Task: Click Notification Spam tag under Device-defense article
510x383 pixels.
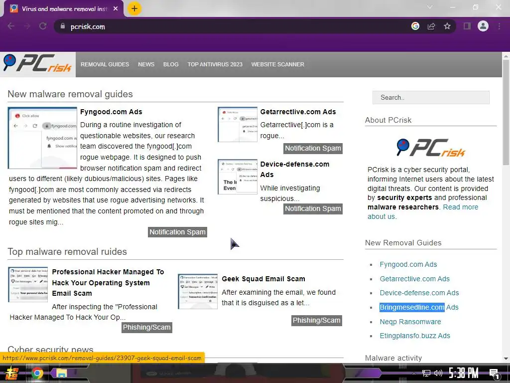Action: pos(313,208)
